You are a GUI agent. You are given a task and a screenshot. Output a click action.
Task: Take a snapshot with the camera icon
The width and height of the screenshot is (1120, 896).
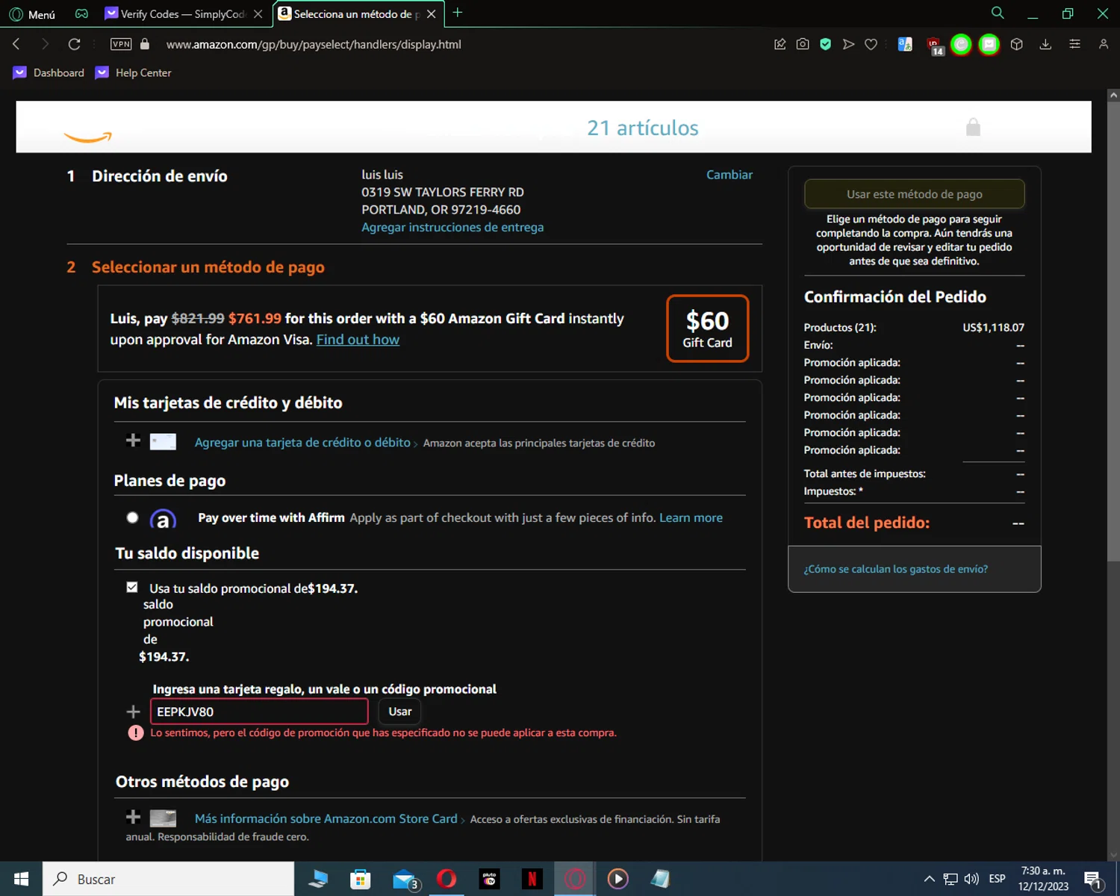[x=803, y=44]
